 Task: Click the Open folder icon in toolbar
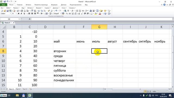5,11
